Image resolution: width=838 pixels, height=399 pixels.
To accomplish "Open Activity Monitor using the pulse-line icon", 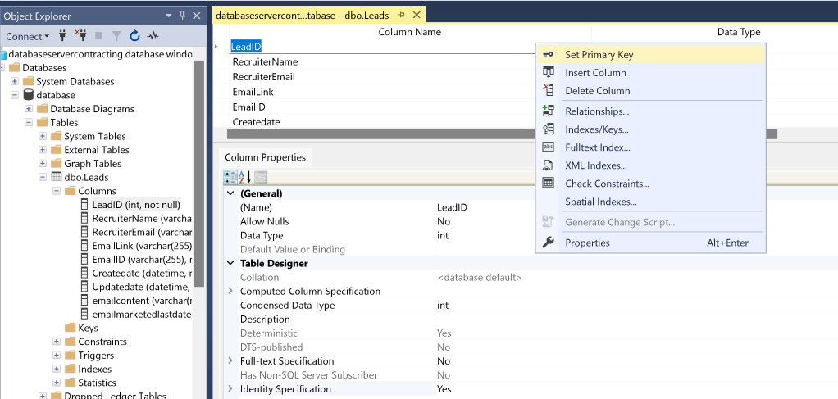I will (153, 36).
